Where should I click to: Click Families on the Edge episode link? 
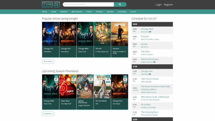[x=148, y=107]
